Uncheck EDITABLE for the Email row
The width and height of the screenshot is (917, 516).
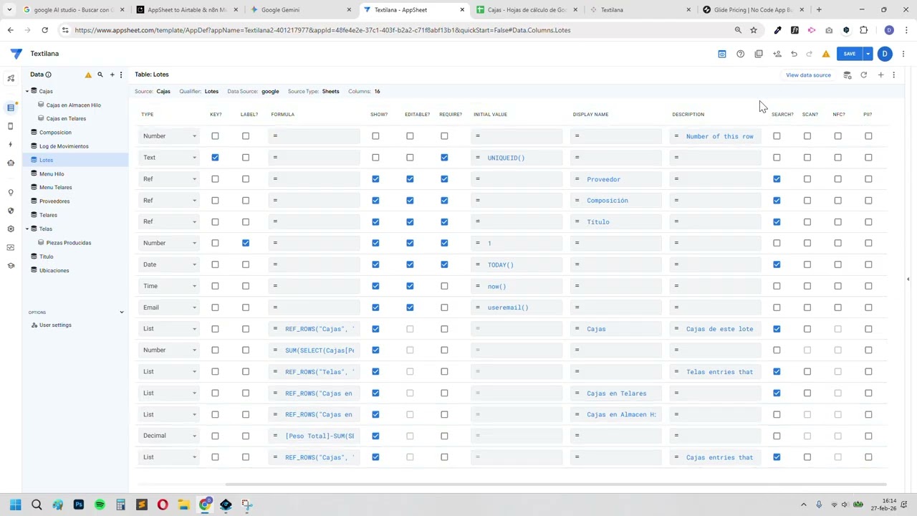pos(410,307)
